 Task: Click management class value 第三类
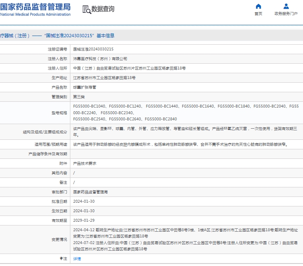tap(79, 97)
